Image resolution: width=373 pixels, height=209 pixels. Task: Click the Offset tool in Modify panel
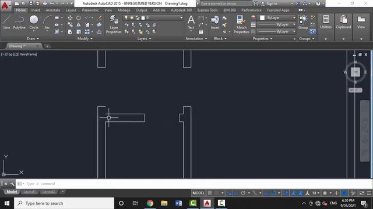tap(99, 32)
